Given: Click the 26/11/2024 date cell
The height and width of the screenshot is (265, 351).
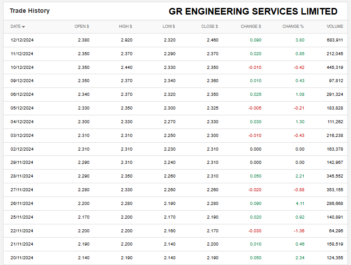Looking at the screenshot, I should click(x=22, y=204).
